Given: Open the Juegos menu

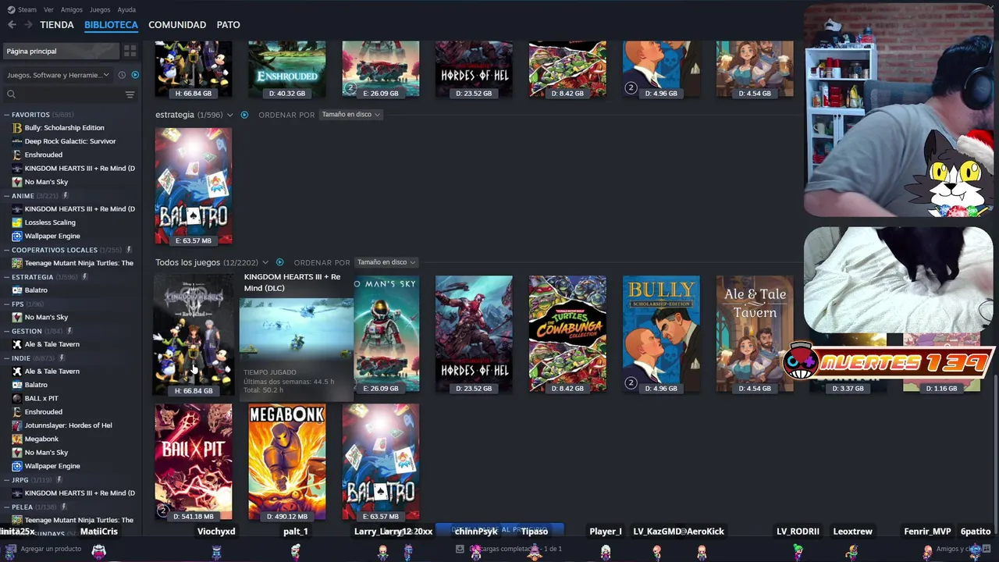Looking at the screenshot, I should [100, 9].
